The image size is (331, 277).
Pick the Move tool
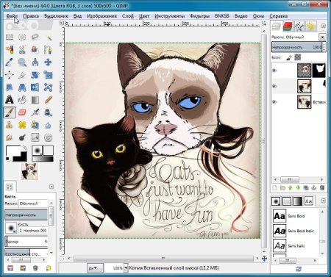48,62
